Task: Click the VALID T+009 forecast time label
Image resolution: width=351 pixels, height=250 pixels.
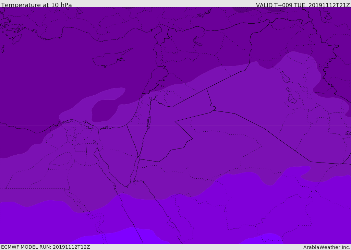Action: tap(303, 5)
